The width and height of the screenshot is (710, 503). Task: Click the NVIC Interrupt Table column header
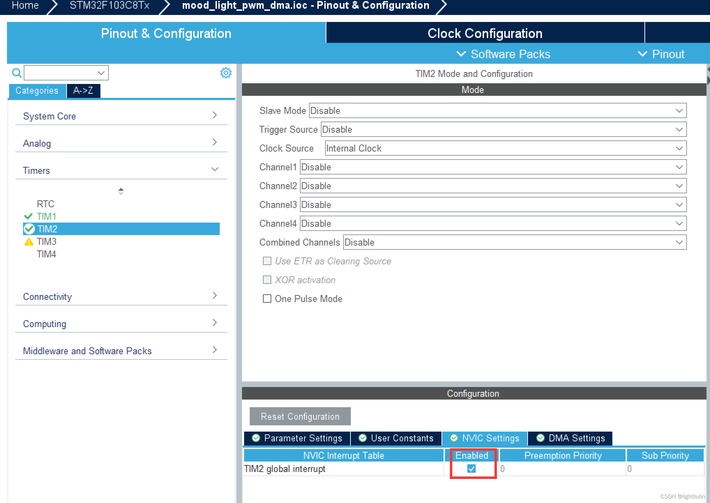coord(343,455)
